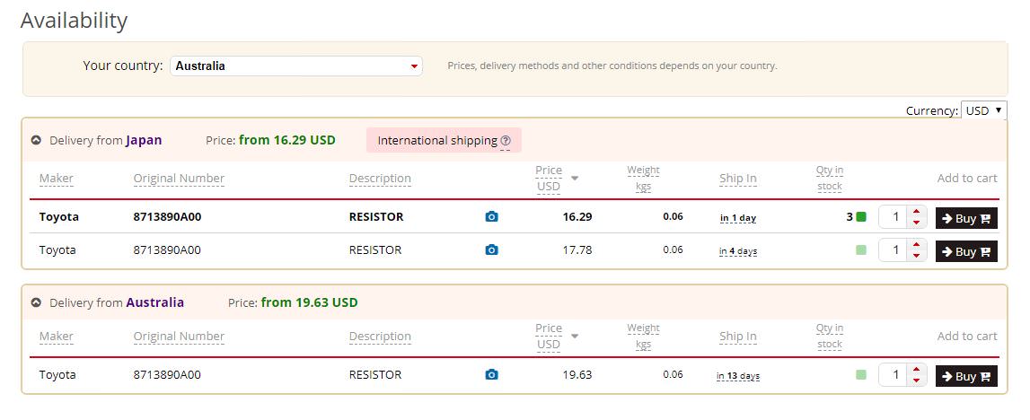Decrease quantity for the 17.78 USD item
The height and width of the screenshot is (420, 1030).
[x=916, y=257]
